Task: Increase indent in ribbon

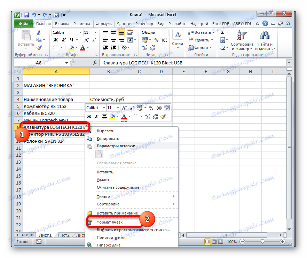Action: pyautogui.click(x=113, y=48)
